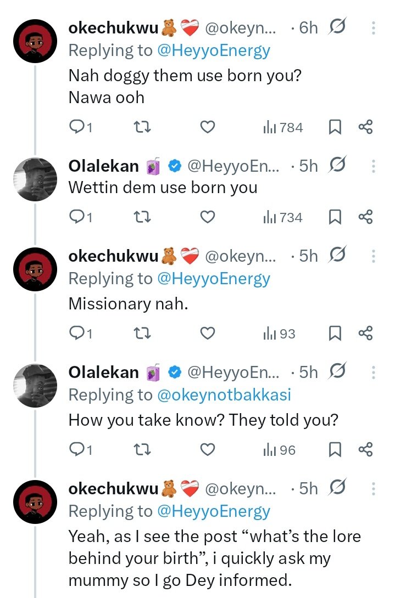The height and width of the screenshot is (598, 395).
Task: Reply to the "Nah doggy them use born you?" tweet
Action: click(80, 128)
